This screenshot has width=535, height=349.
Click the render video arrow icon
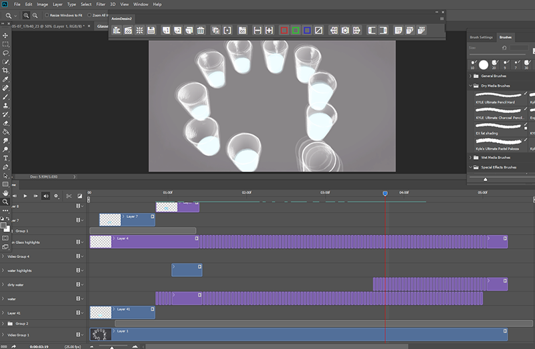[13, 346]
